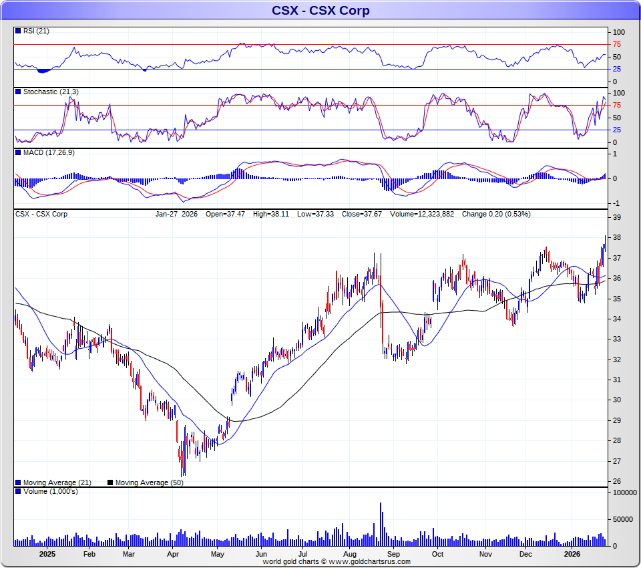The width and height of the screenshot is (641, 568).
Task: Click the 'CSX - CSX Corp' label in the price panel
Action: coord(41,214)
